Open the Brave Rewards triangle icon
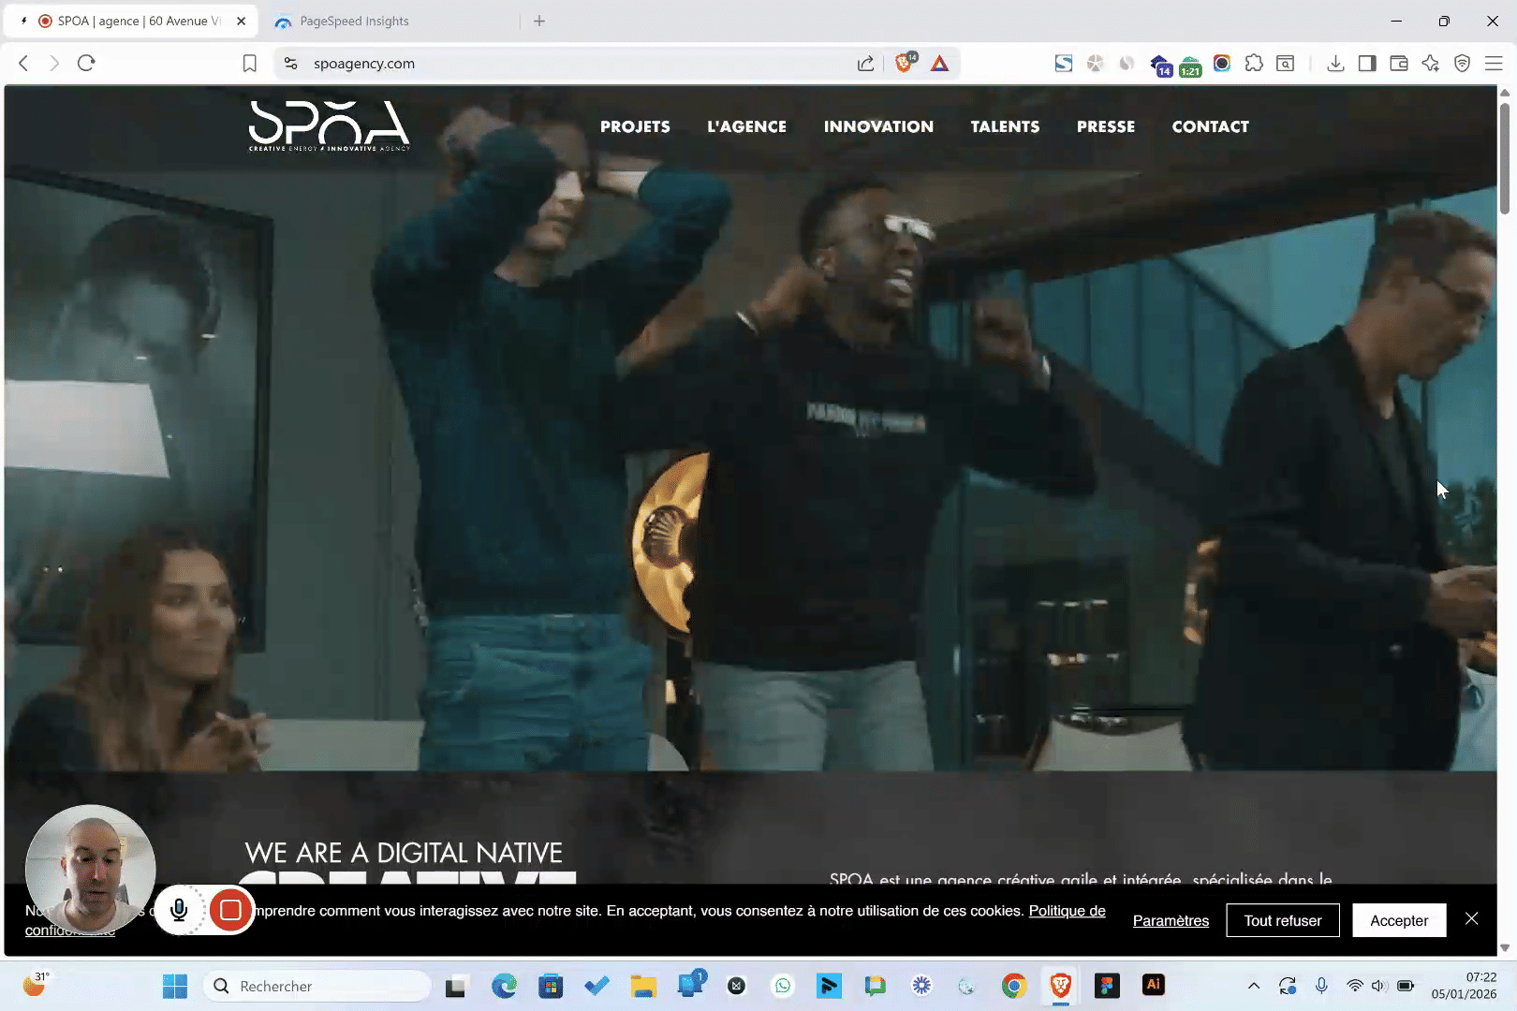 pos(939,64)
